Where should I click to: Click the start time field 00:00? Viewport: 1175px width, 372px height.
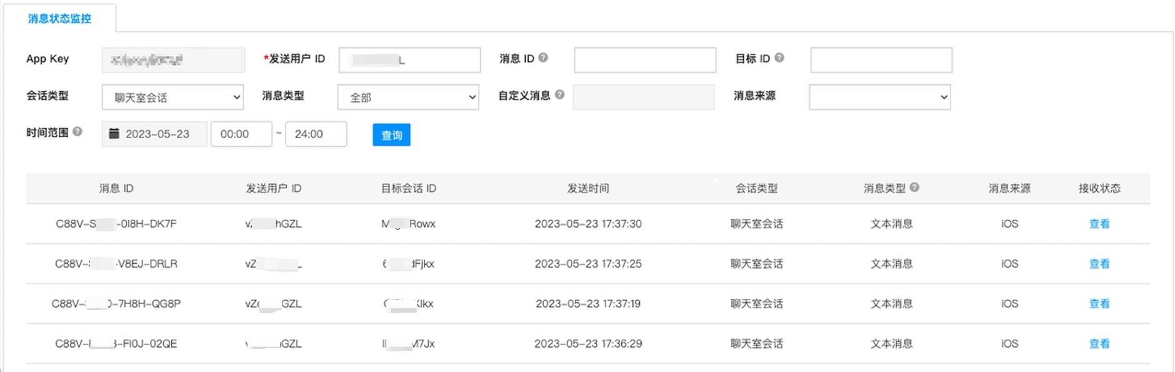[x=241, y=134]
